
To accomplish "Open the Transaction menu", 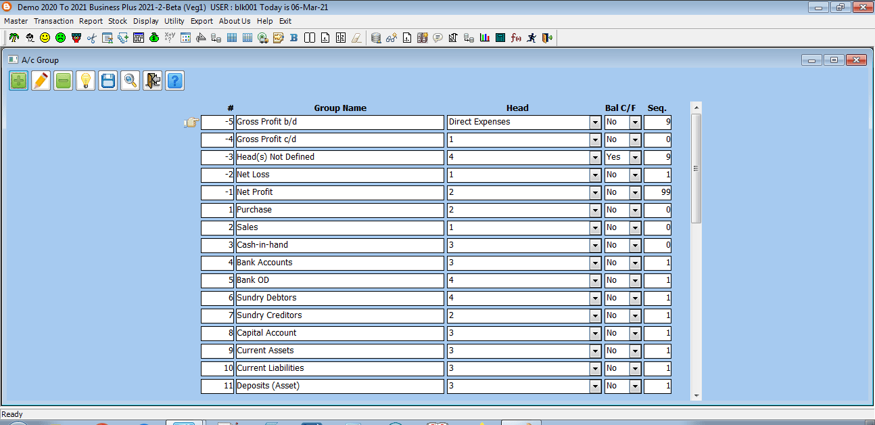I will point(53,21).
